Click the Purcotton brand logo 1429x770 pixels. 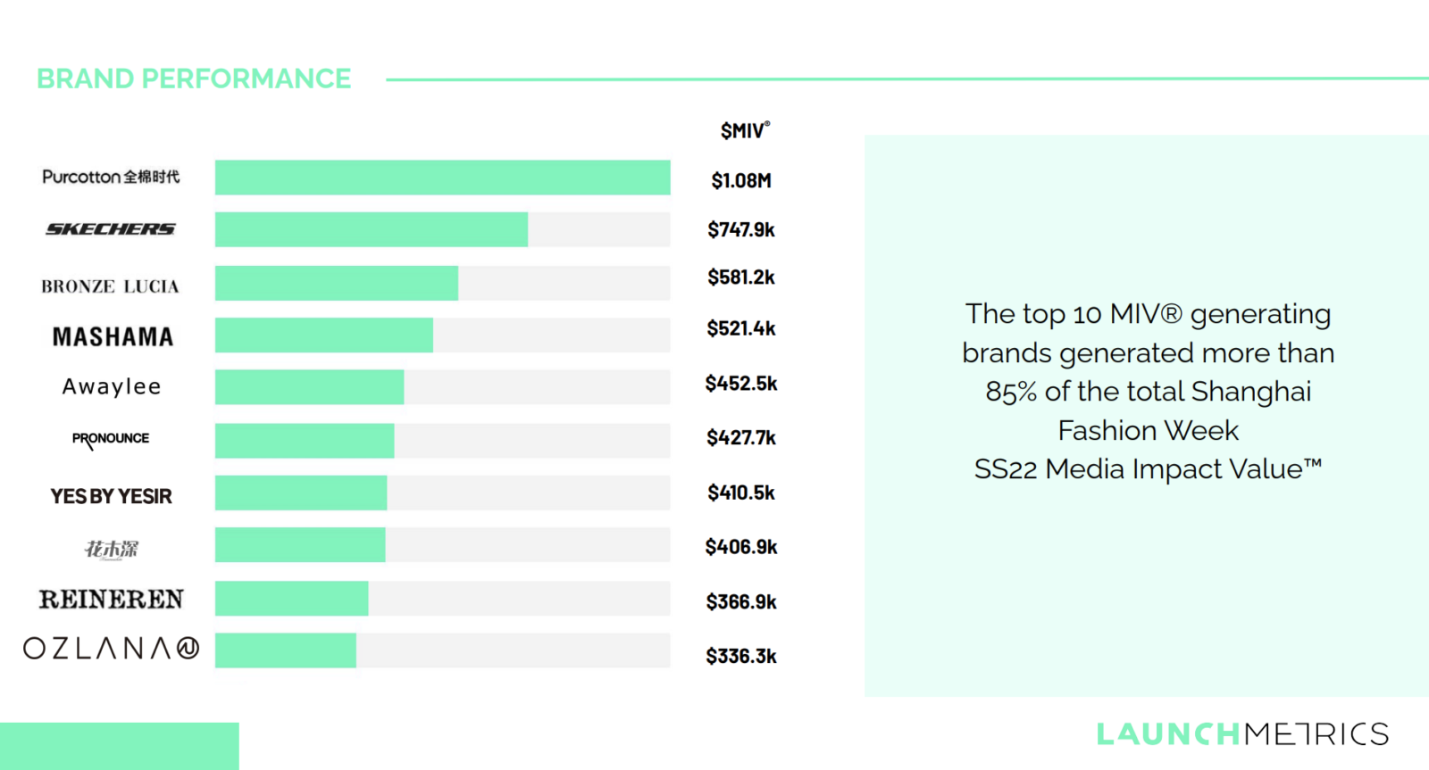point(111,177)
